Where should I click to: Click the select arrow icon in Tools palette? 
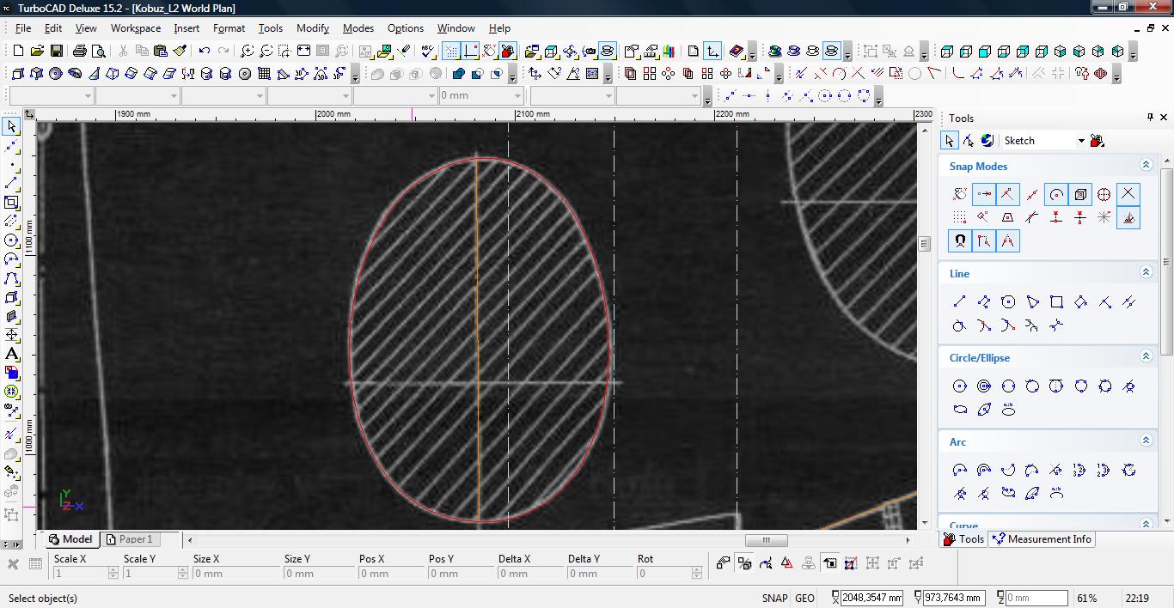pyautogui.click(x=950, y=141)
